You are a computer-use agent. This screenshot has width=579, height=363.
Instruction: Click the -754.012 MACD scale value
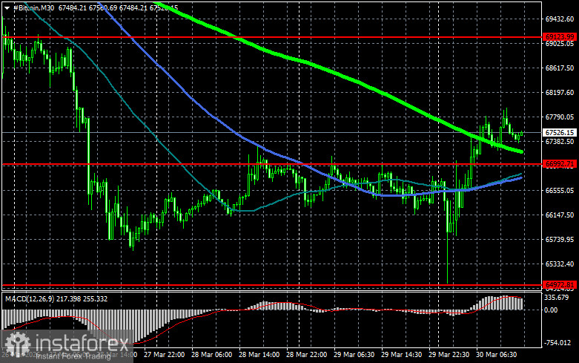(557, 343)
